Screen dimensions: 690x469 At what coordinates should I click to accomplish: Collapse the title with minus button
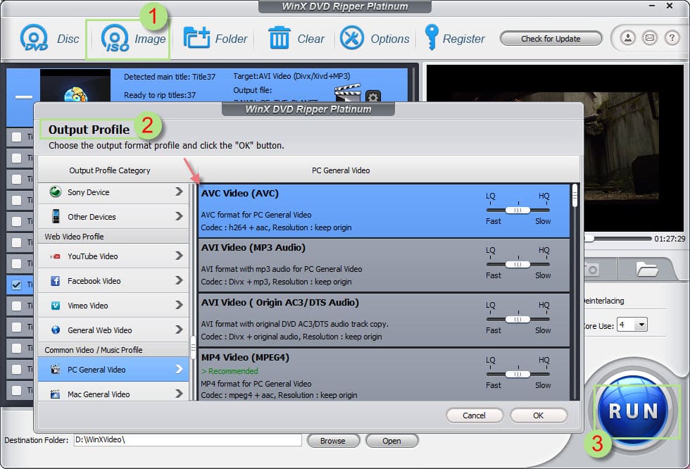pos(24,96)
